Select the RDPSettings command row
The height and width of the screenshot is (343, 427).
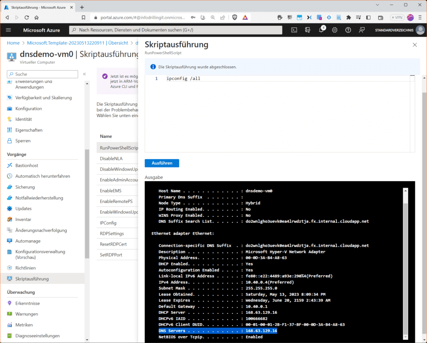pos(117,234)
